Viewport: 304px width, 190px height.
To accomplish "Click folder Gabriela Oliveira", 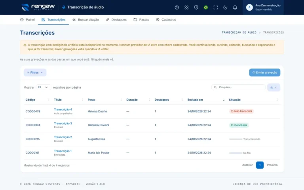I will click(99, 125).
